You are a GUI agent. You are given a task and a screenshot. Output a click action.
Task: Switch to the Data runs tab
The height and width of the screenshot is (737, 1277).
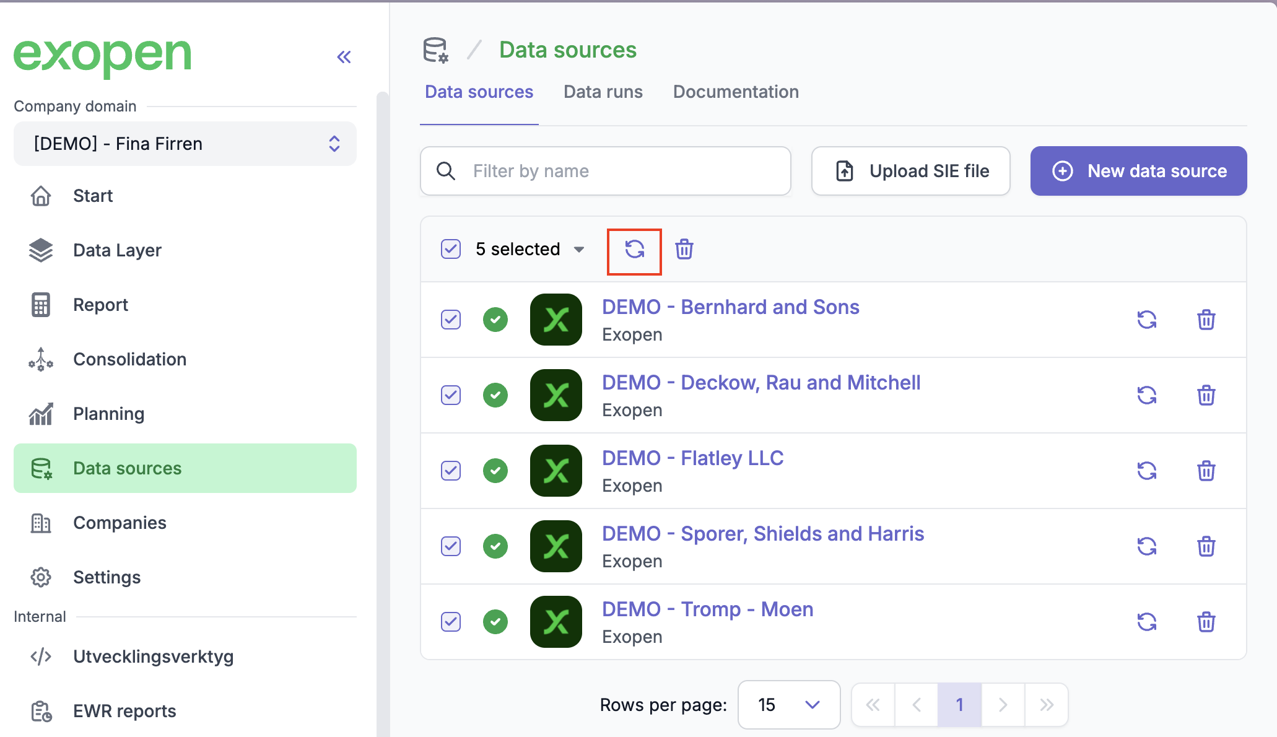[x=603, y=92]
